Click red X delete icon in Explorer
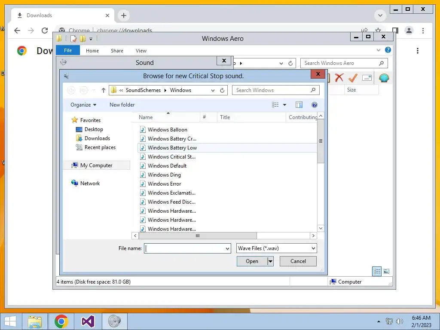 coord(339,77)
